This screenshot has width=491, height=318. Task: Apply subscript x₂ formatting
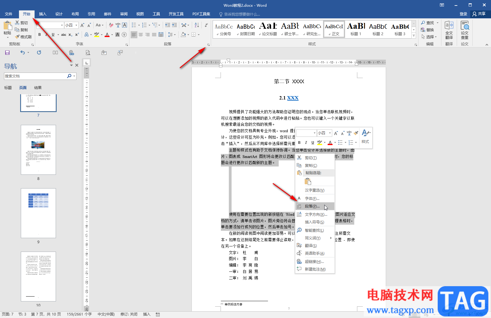(x=70, y=35)
